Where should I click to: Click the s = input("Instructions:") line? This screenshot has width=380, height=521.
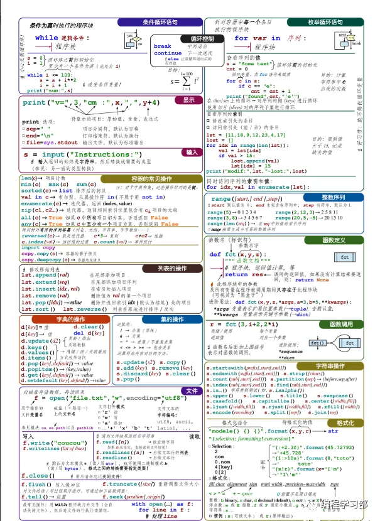pyautogui.click(x=83, y=154)
